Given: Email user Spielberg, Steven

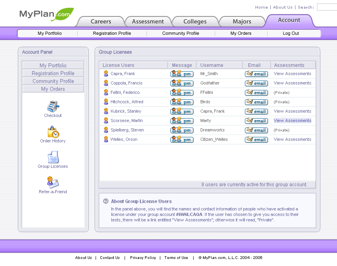Looking at the screenshot, I should [x=256, y=130].
